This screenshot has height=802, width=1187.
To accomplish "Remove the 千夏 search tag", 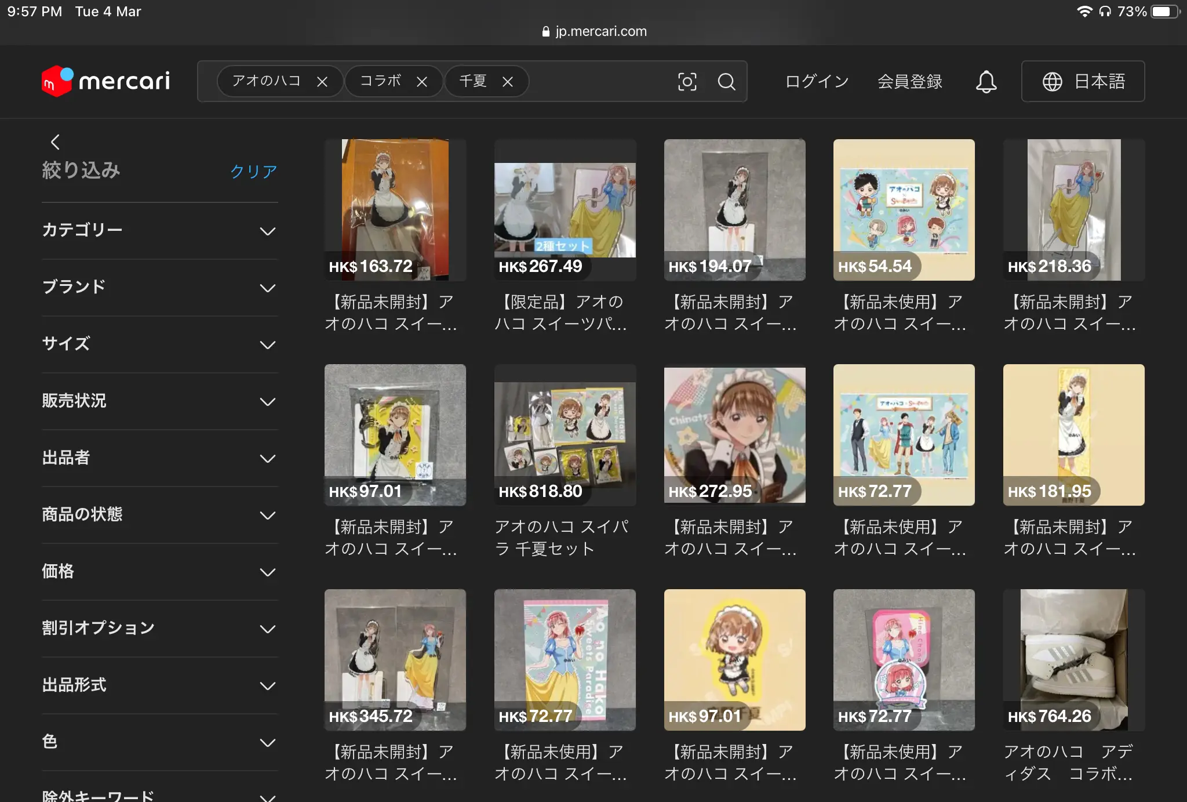I will 508,82.
